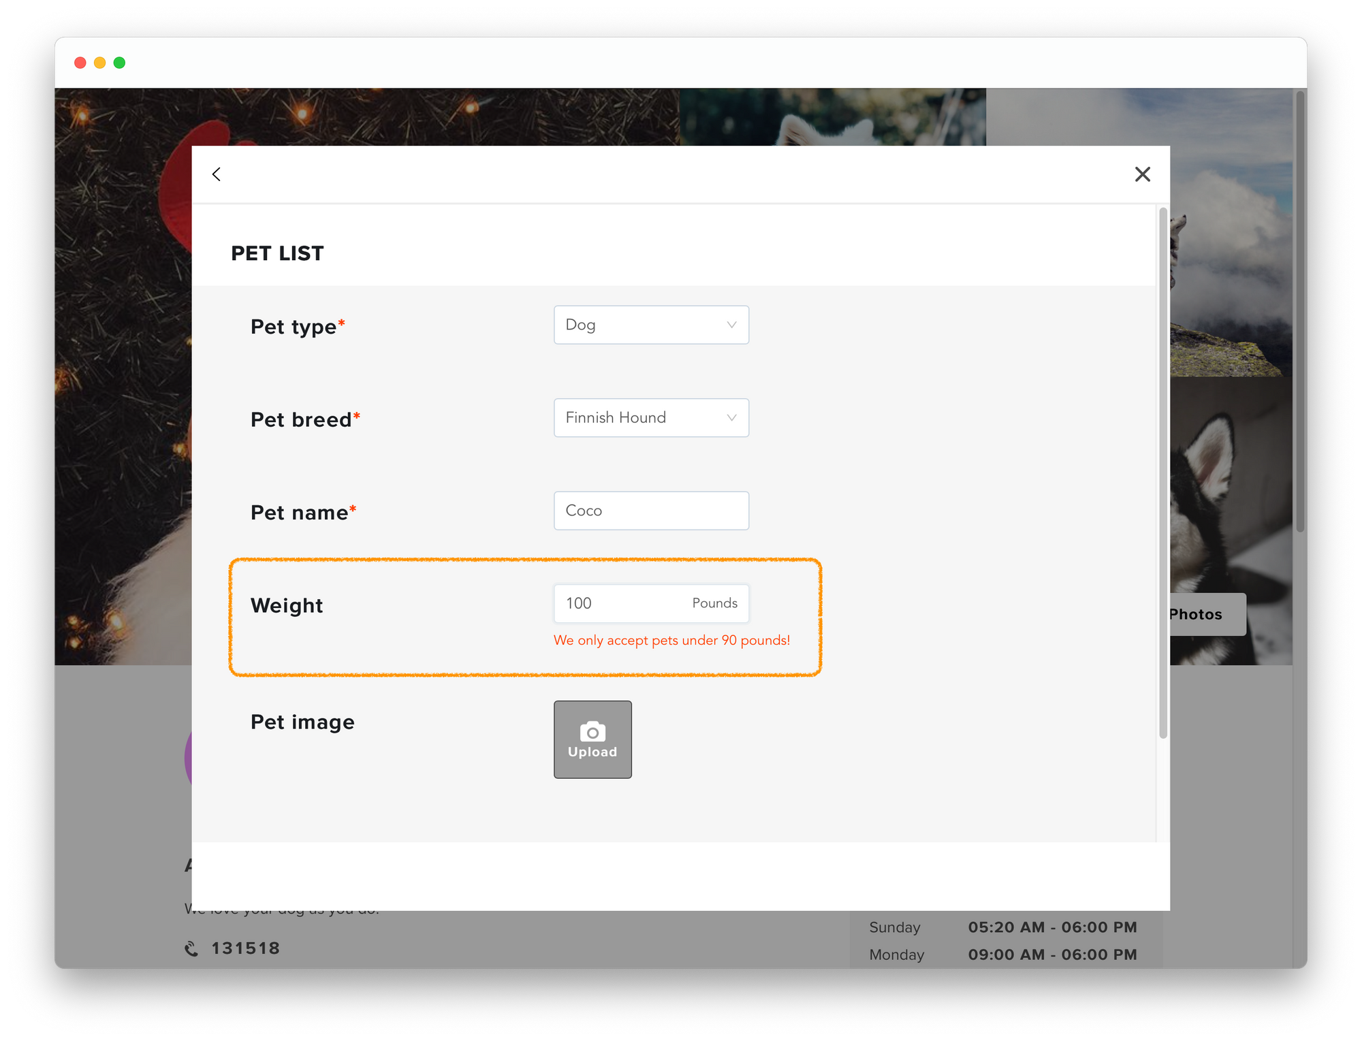Click the 'We only accept pets under 90 pounds!' message
Image resolution: width=1362 pixels, height=1041 pixels.
(671, 640)
